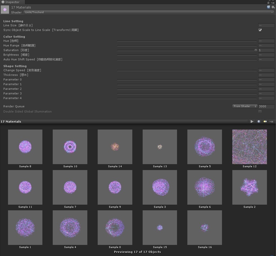The width and height of the screenshot is (276, 256).
Task: Open the shader help reference book icon
Action: [x=268, y=7]
